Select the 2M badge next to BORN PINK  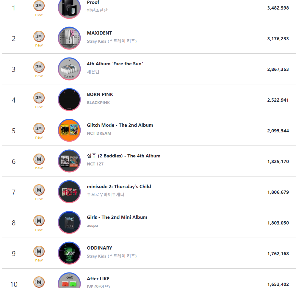click(39, 98)
